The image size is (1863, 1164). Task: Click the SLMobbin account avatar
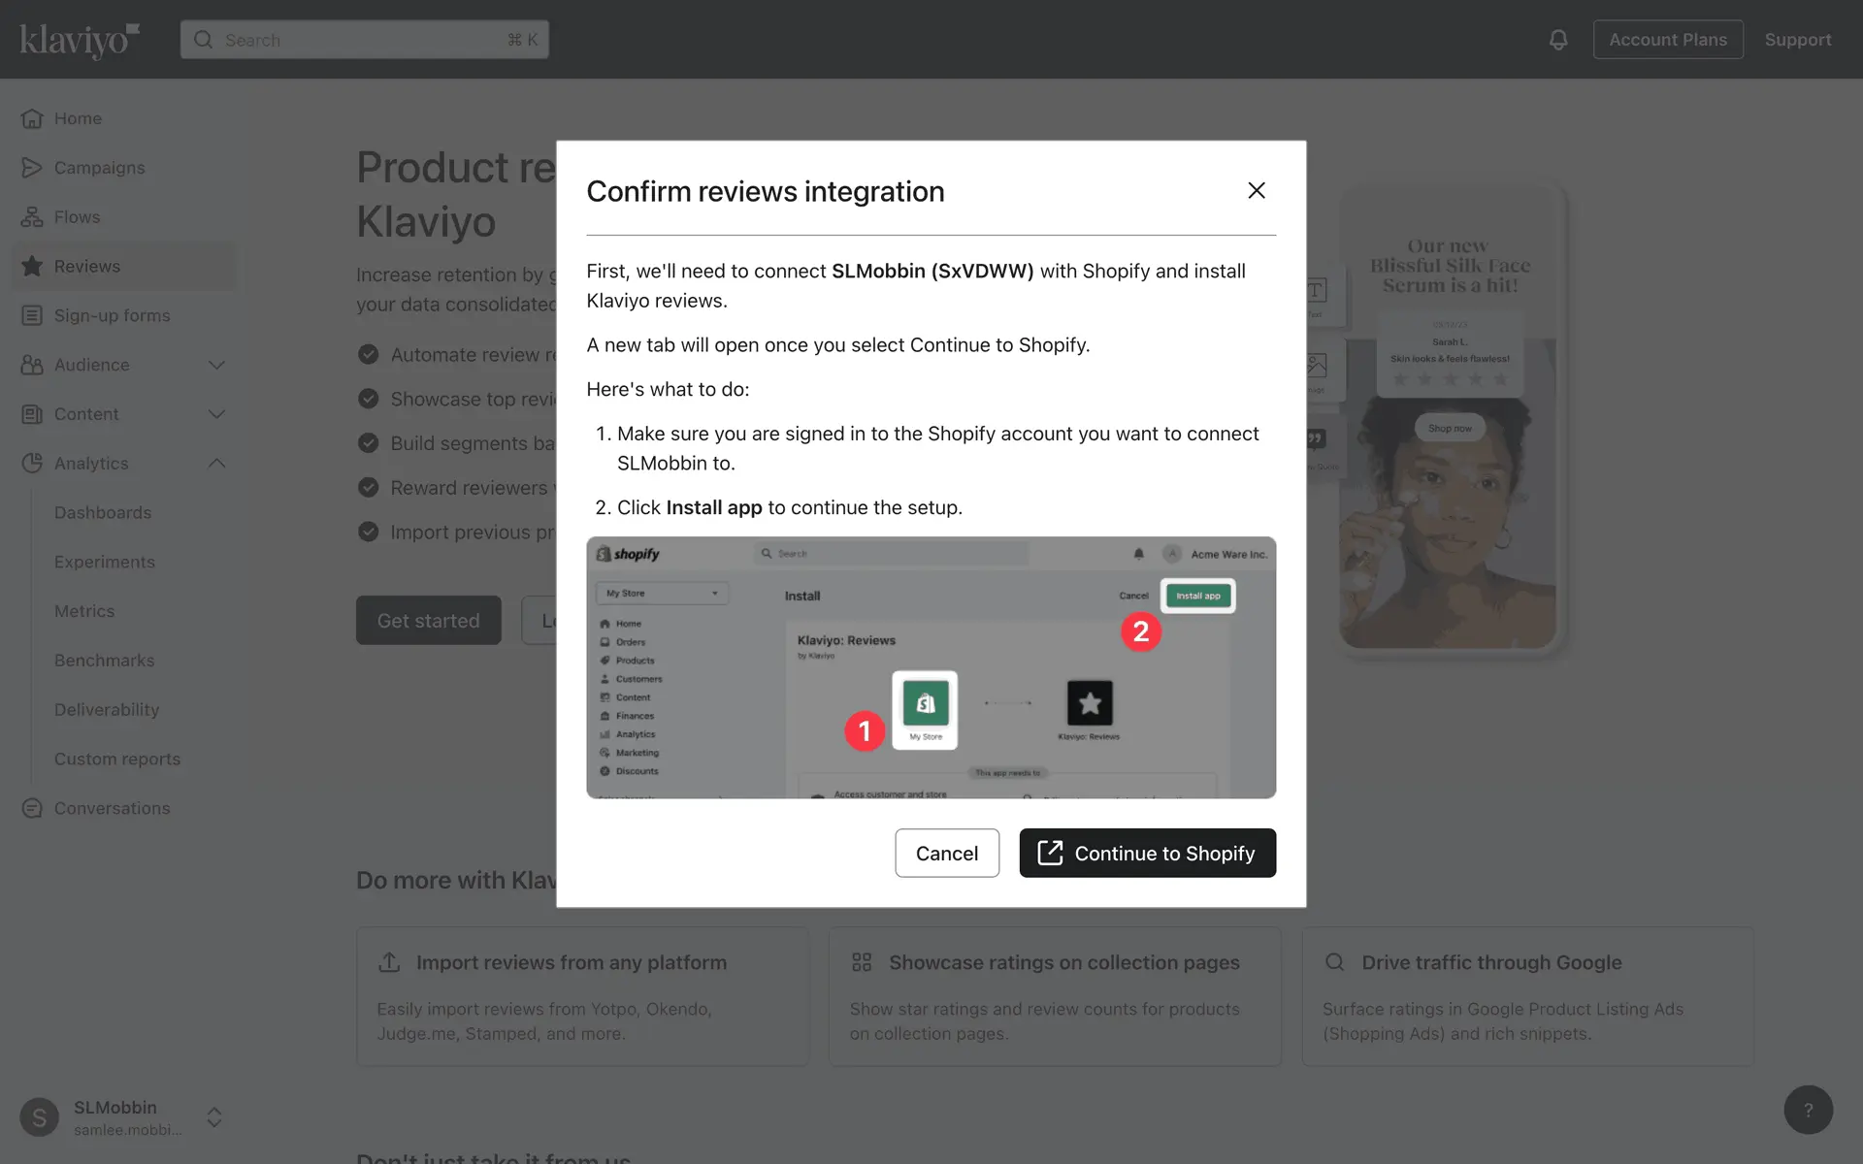pyautogui.click(x=39, y=1117)
